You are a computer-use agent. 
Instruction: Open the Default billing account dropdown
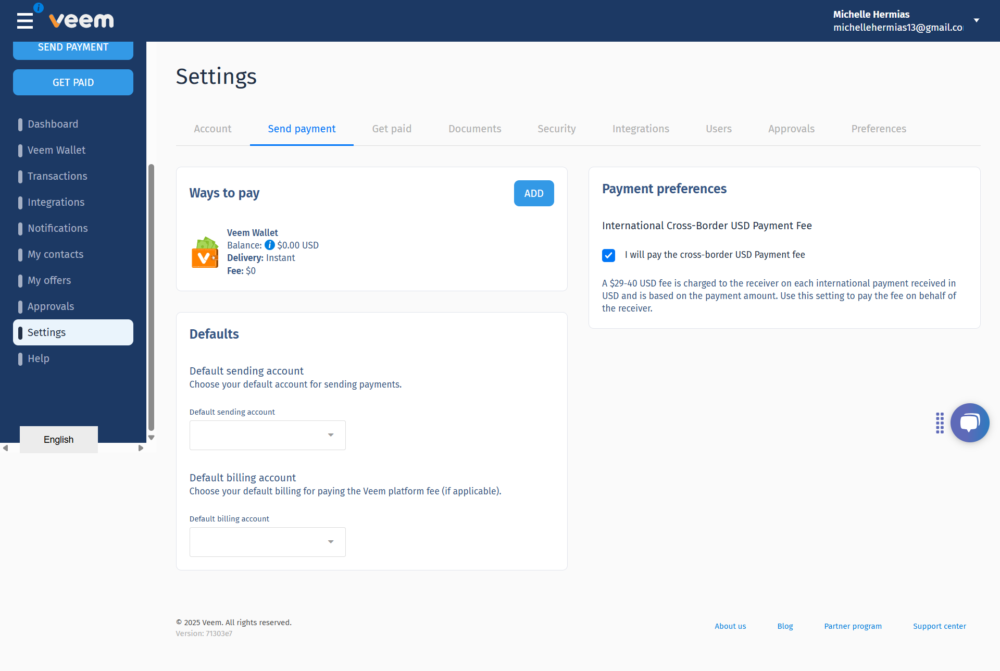pyautogui.click(x=267, y=542)
